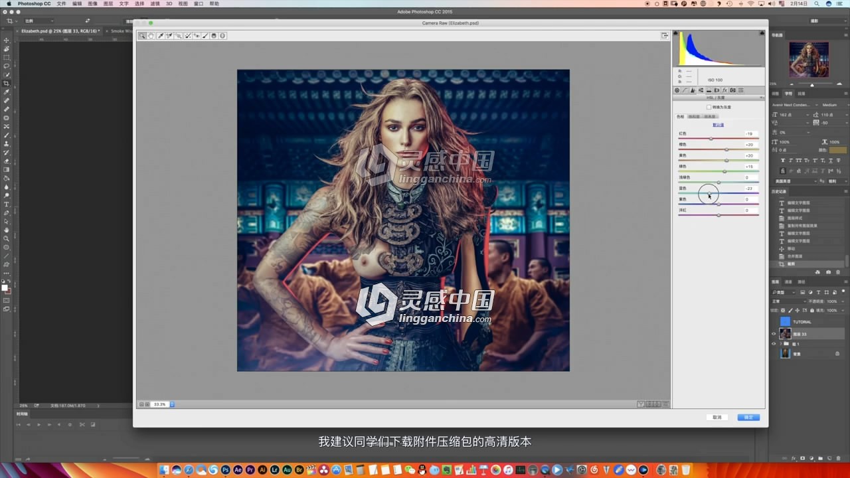Open the Split Toning panel icon
The height and width of the screenshot is (478, 850).
click(x=709, y=90)
